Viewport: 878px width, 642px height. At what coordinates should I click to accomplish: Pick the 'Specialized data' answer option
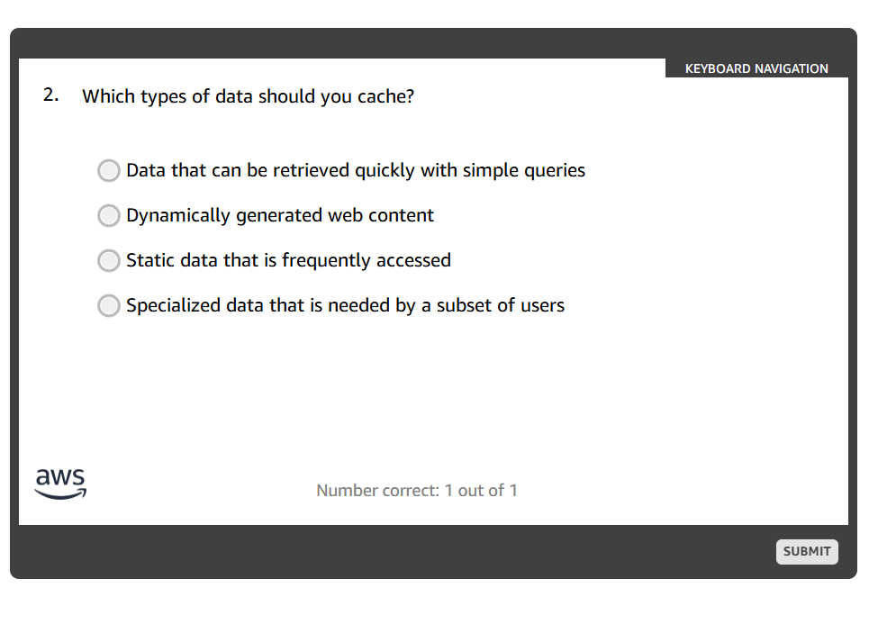(x=108, y=305)
